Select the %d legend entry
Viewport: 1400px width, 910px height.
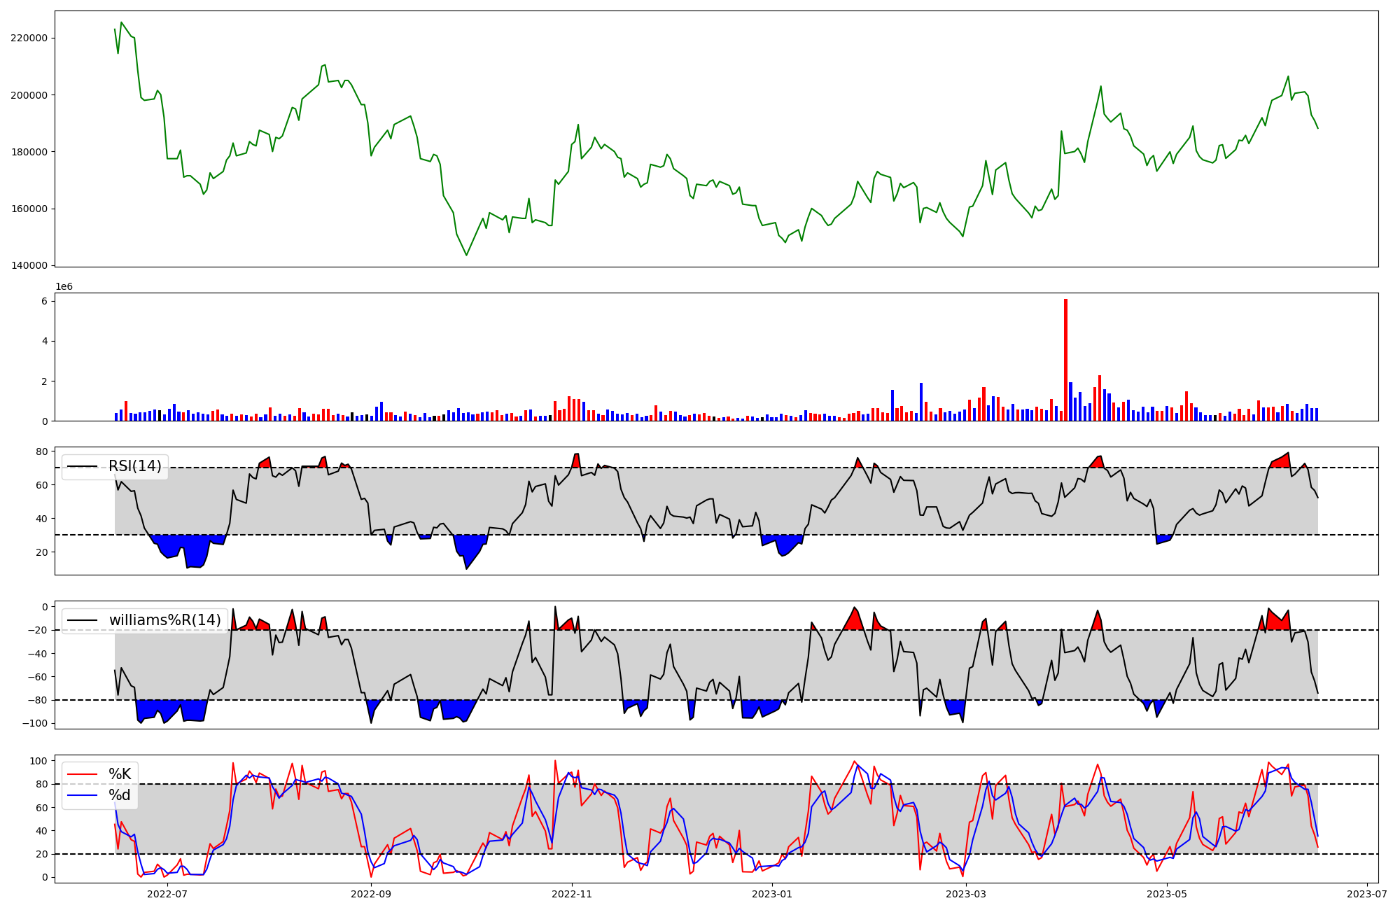click(x=120, y=795)
